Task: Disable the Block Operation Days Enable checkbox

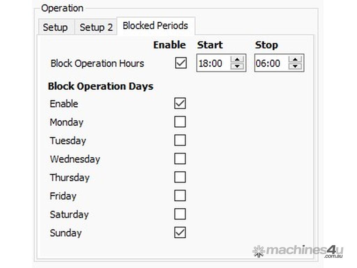Action: coord(180,103)
